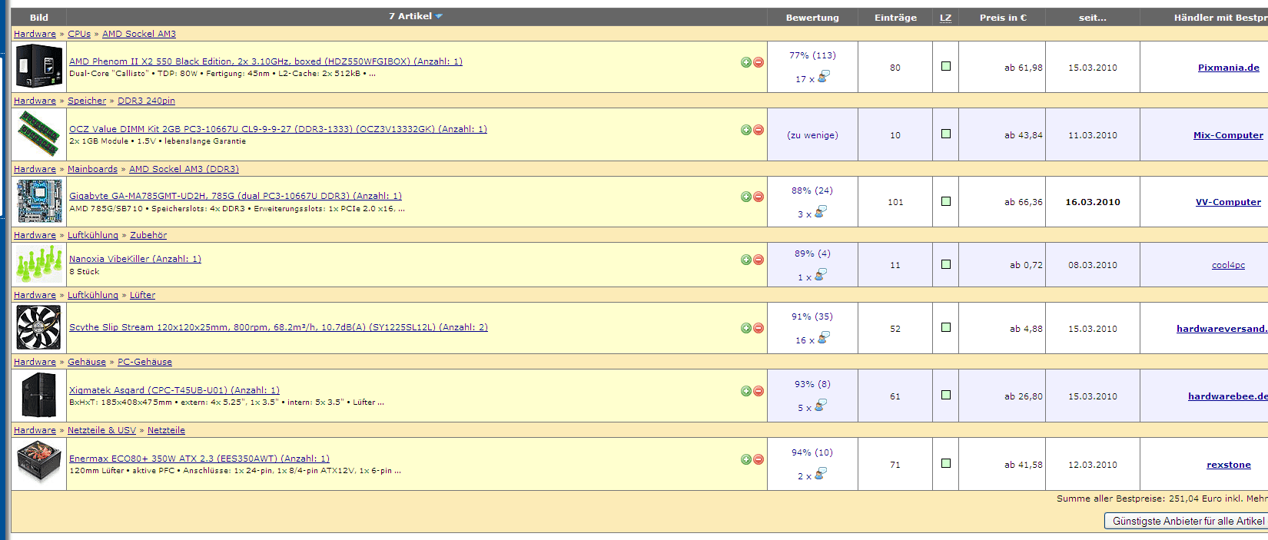Open the Nanoxia VibeKiller product link
1268x540 pixels.
(x=135, y=259)
